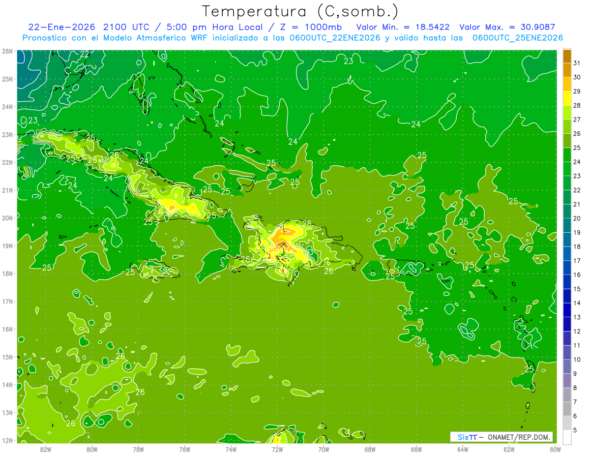590x456 pixels.
Task: Click the 'Valor Max. = 30.9087' value
Action: coord(507,27)
